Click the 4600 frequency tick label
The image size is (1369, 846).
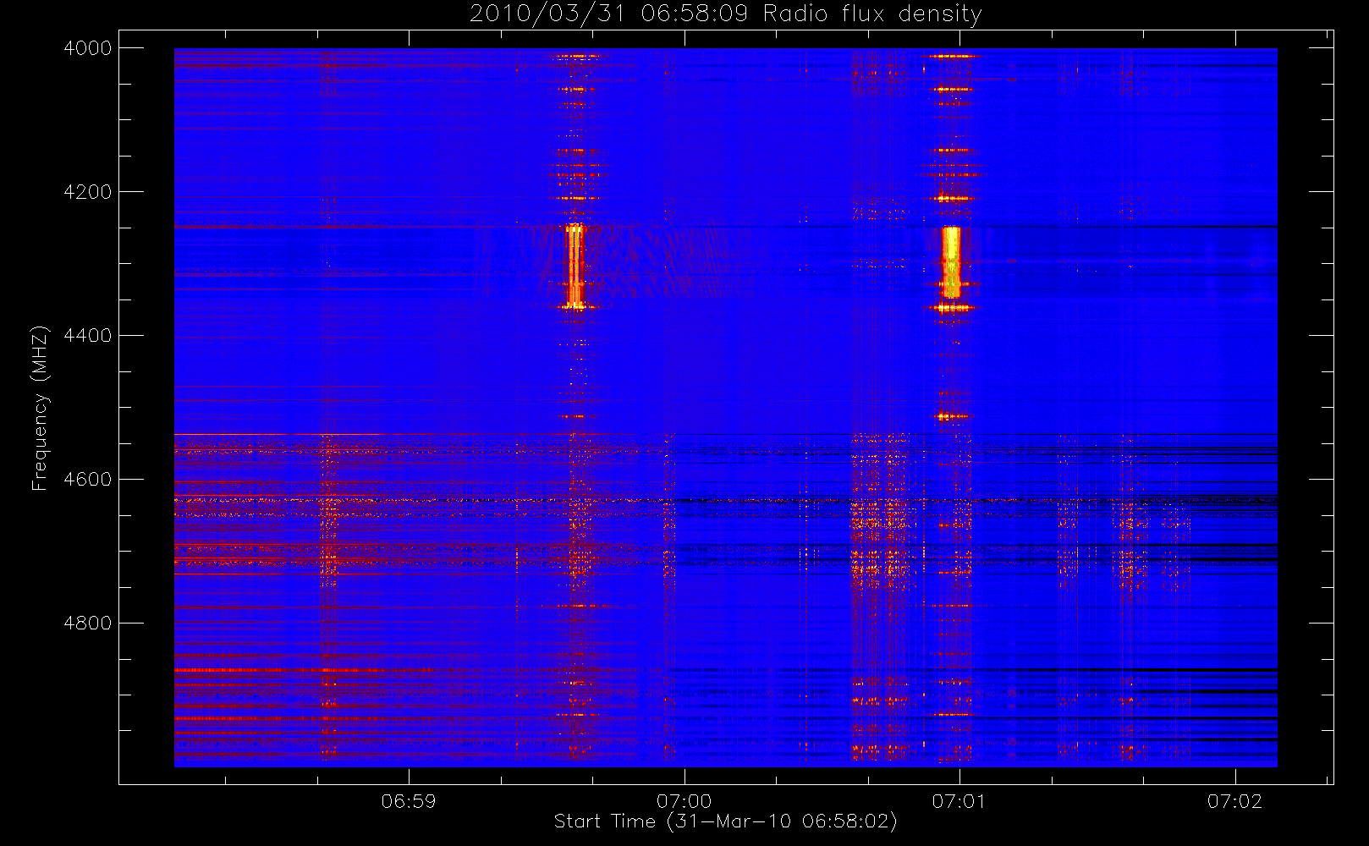(x=88, y=480)
